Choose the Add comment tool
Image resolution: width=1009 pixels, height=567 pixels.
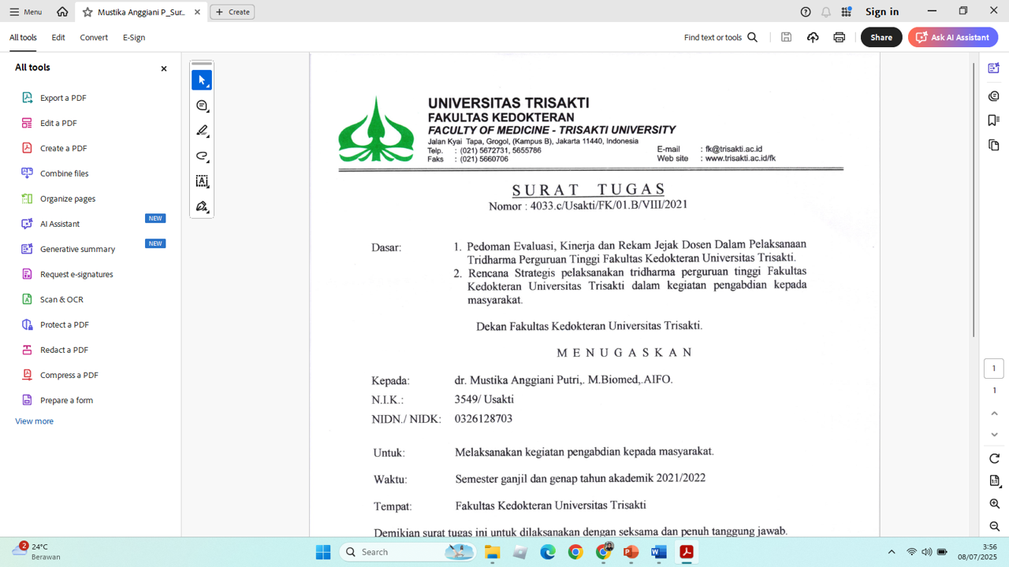(202, 106)
